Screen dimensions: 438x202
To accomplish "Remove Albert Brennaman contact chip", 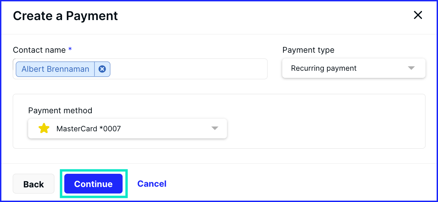I will click(102, 69).
